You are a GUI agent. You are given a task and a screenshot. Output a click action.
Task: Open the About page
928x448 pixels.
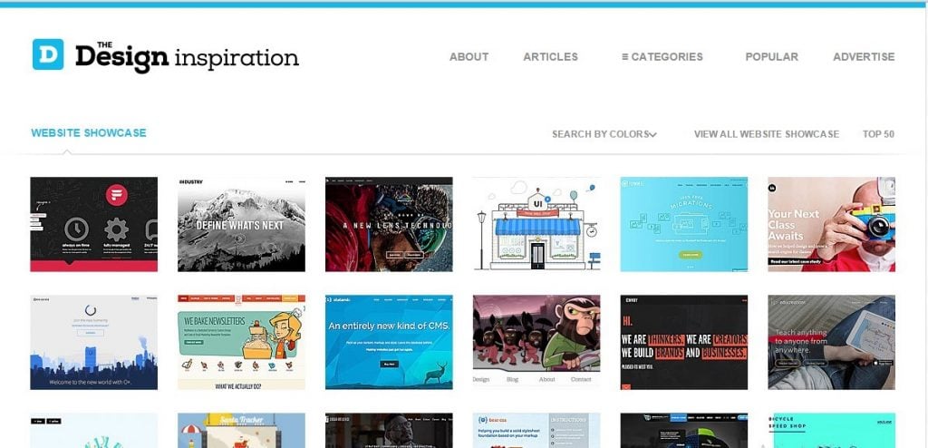469,57
